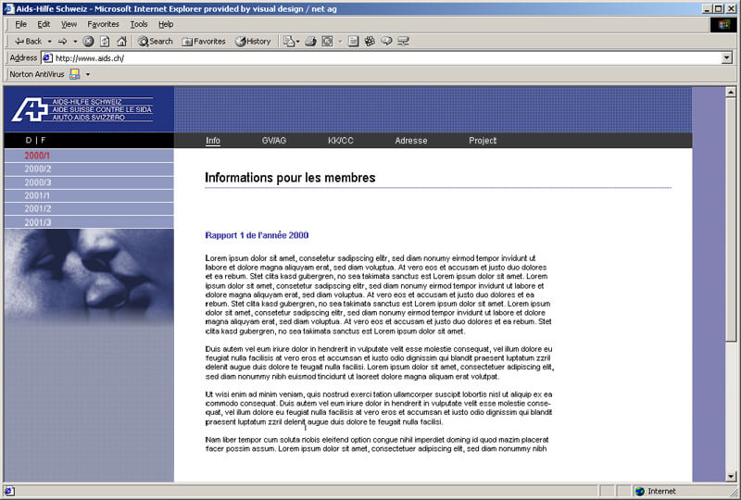
Task: Select the Project navigation tab
Action: (483, 141)
